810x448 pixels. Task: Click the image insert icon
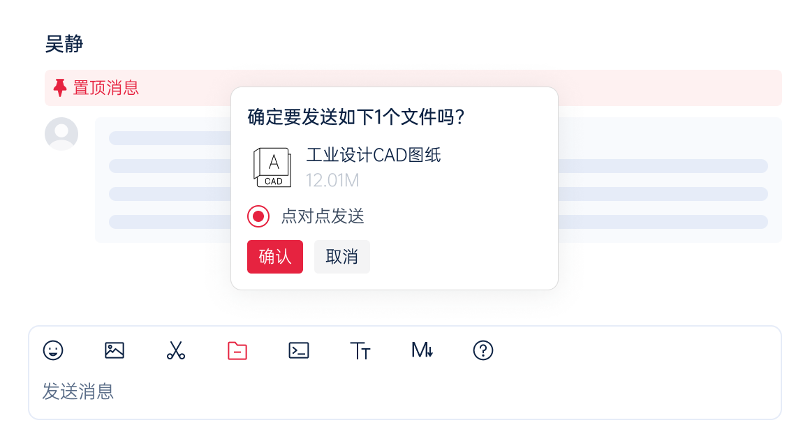coord(115,350)
